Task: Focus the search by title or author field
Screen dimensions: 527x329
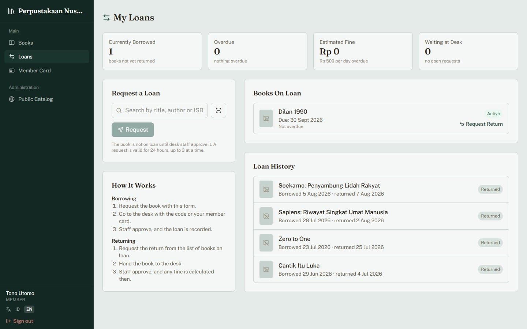Action: [160, 110]
